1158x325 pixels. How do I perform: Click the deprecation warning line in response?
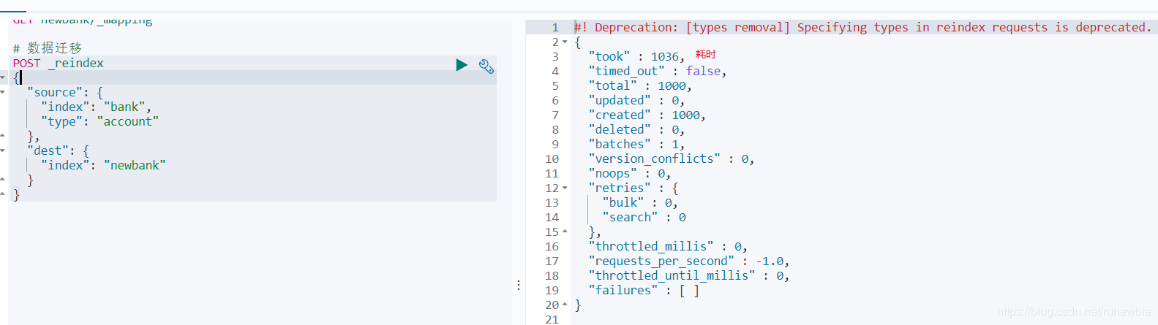point(863,27)
